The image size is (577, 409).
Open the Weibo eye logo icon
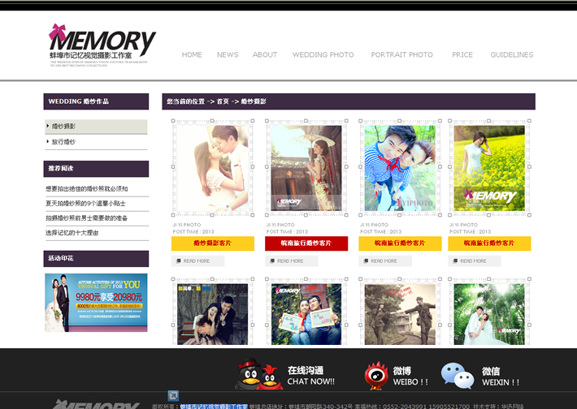point(375,375)
